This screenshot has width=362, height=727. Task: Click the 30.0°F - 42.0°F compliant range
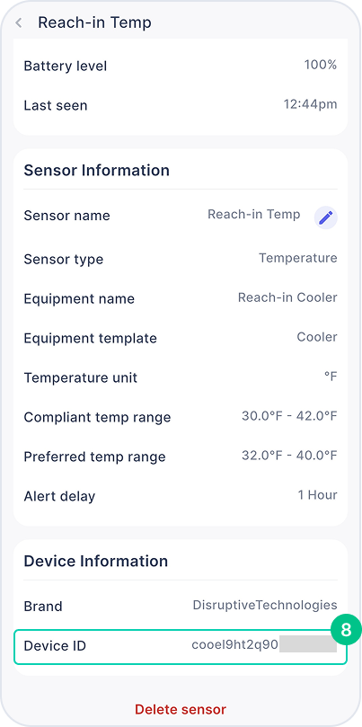click(289, 416)
